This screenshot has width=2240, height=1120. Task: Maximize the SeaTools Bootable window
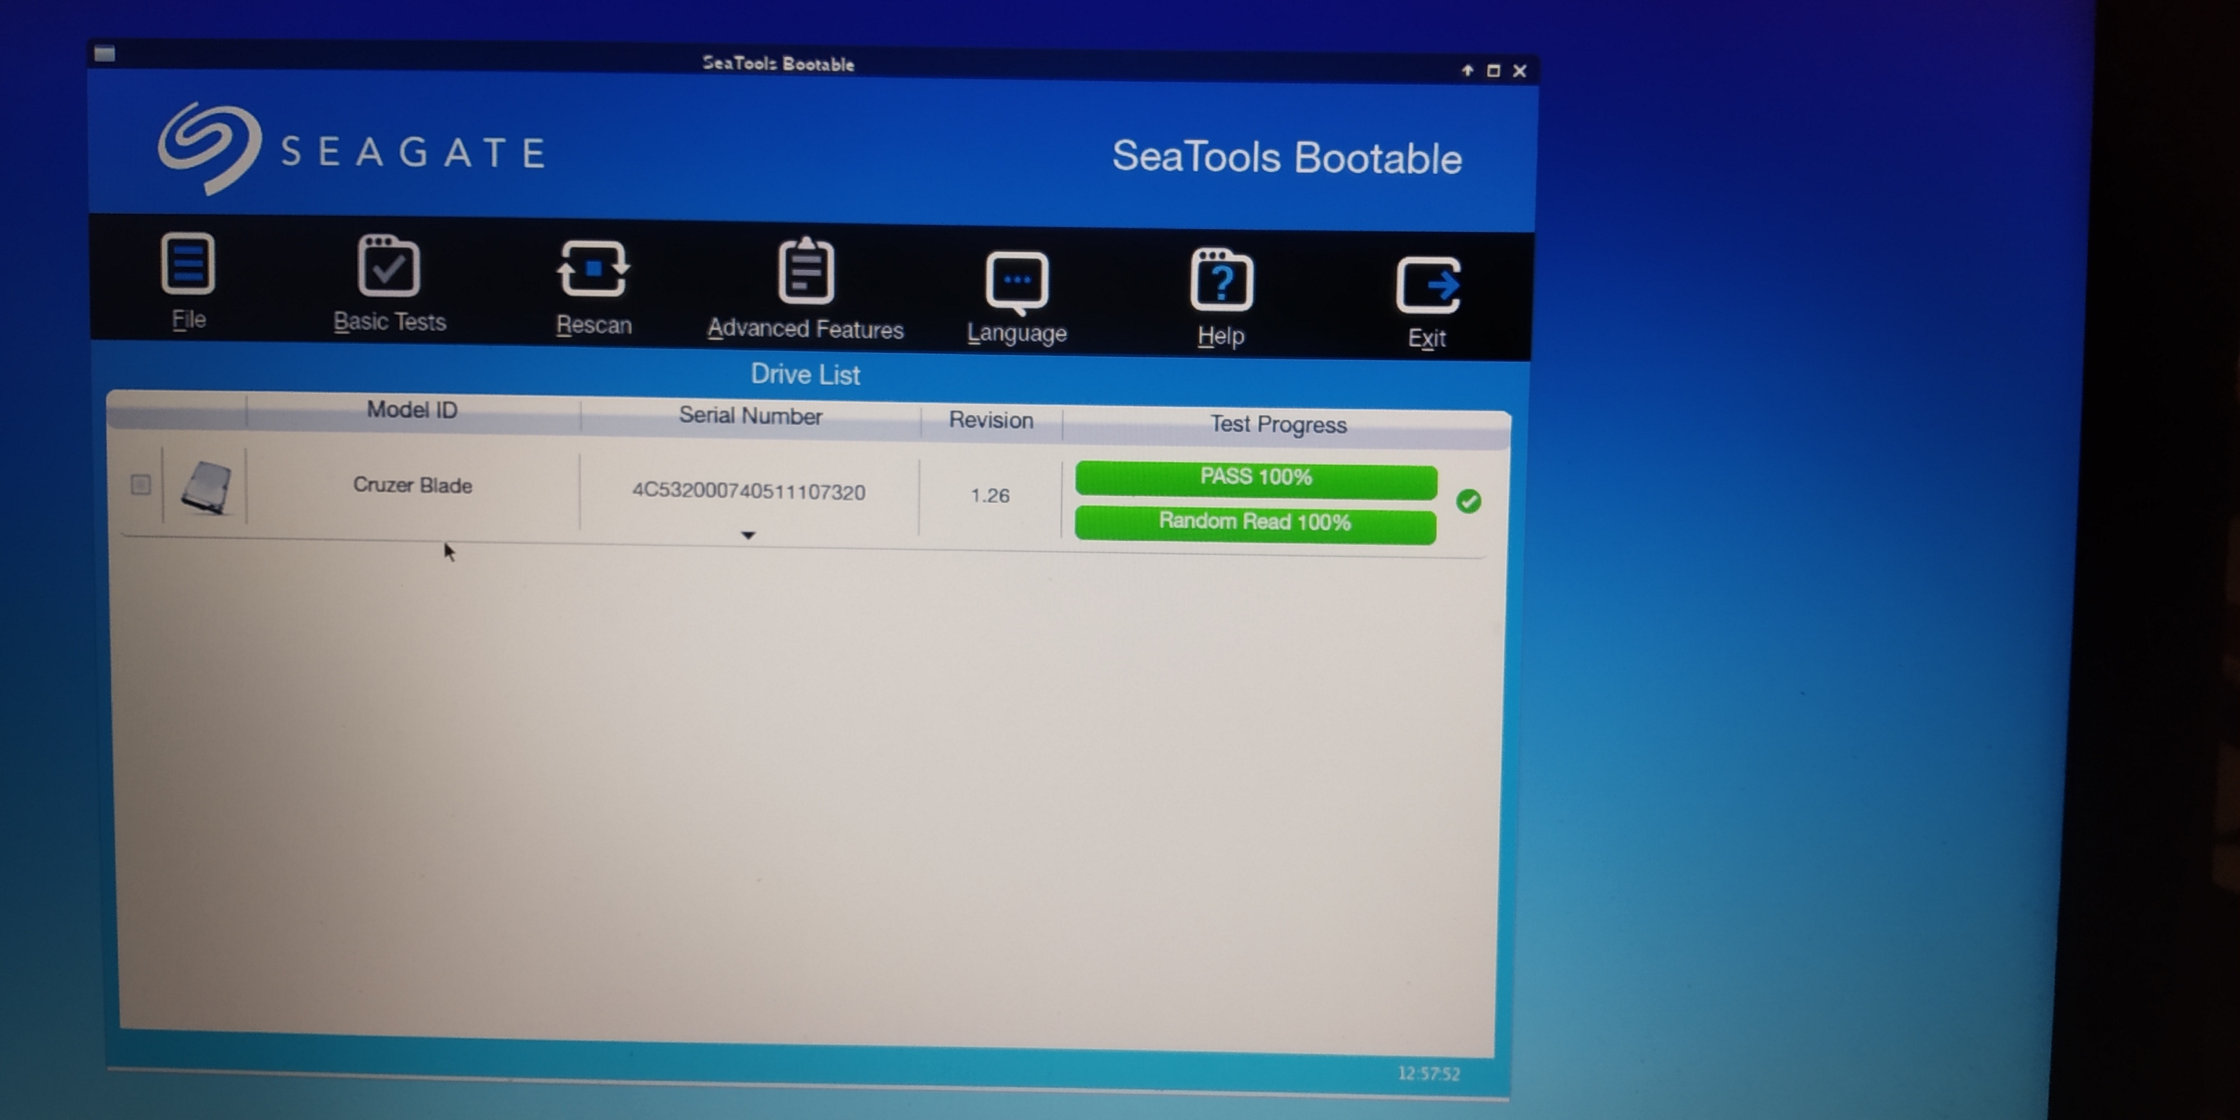(x=1493, y=71)
